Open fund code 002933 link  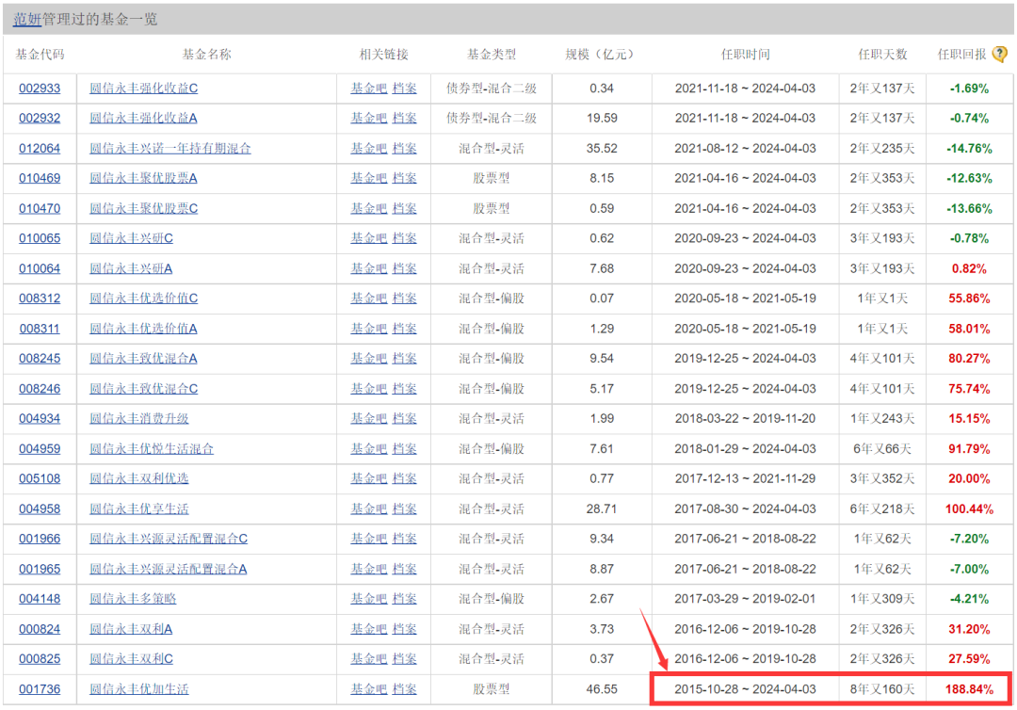[40, 89]
